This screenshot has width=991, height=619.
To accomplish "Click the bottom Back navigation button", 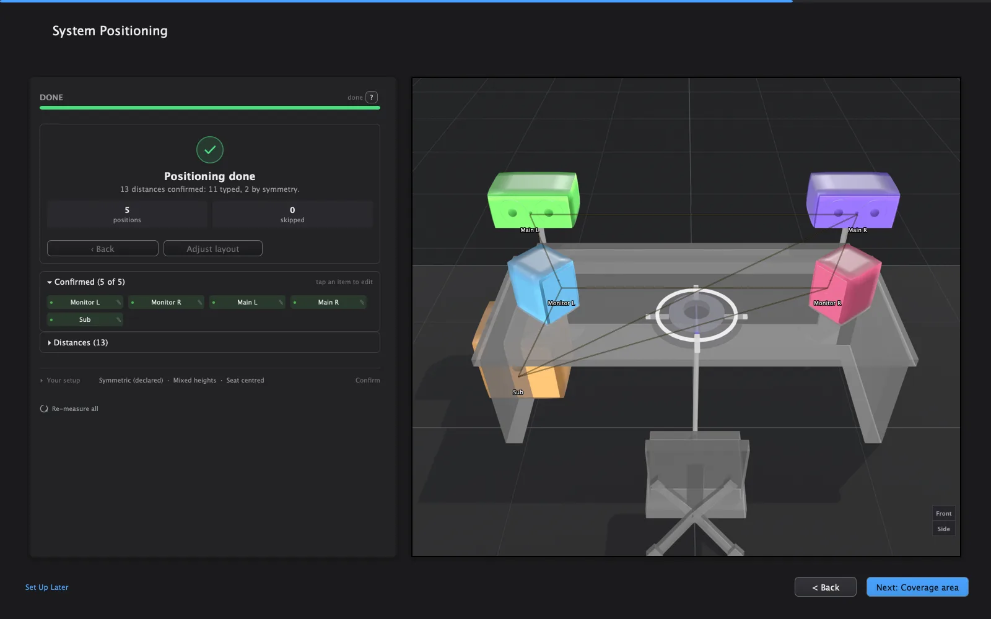I will tap(826, 587).
